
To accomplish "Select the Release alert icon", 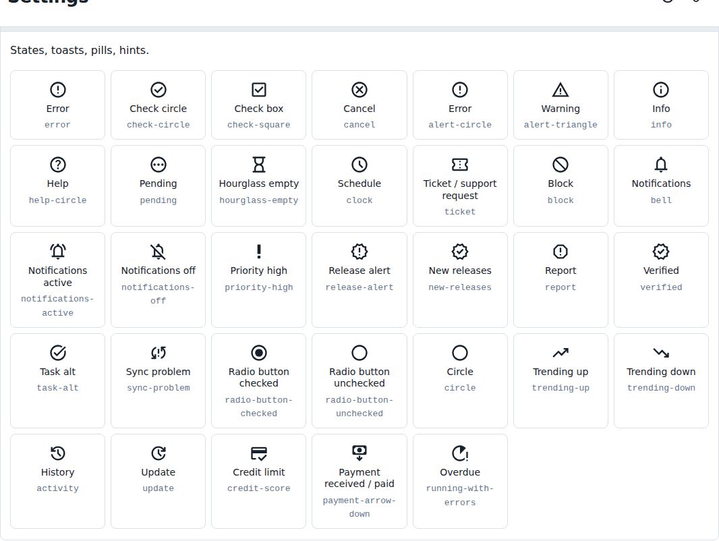I will pos(359,252).
